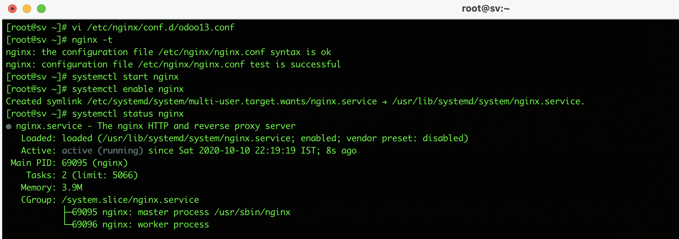Click the Main PID 69095 value

74,163
